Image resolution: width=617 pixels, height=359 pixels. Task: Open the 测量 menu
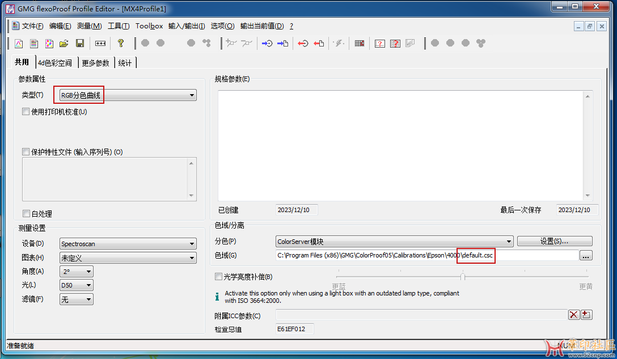coord(90,26)
